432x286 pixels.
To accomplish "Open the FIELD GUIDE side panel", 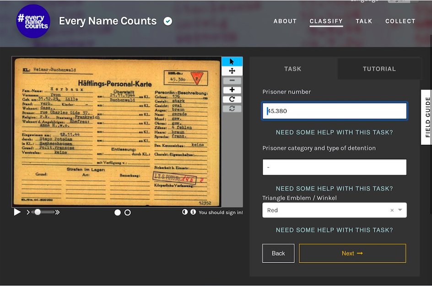I will (427, 117).
